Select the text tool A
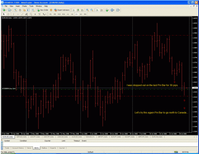The height and width of the screenshot is (154, 199). (x=35, y=14)
